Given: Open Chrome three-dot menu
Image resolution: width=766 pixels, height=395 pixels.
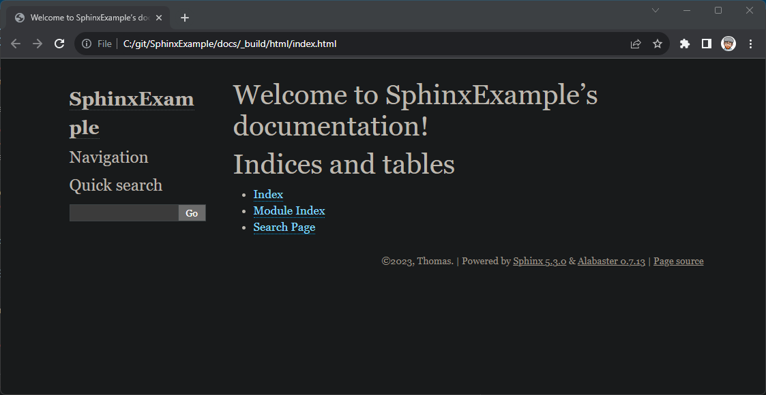Looking at the screenshot, I should pos(751,44).
